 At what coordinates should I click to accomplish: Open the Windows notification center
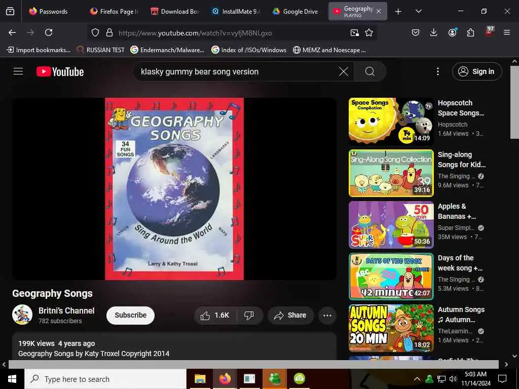point(502,379)
